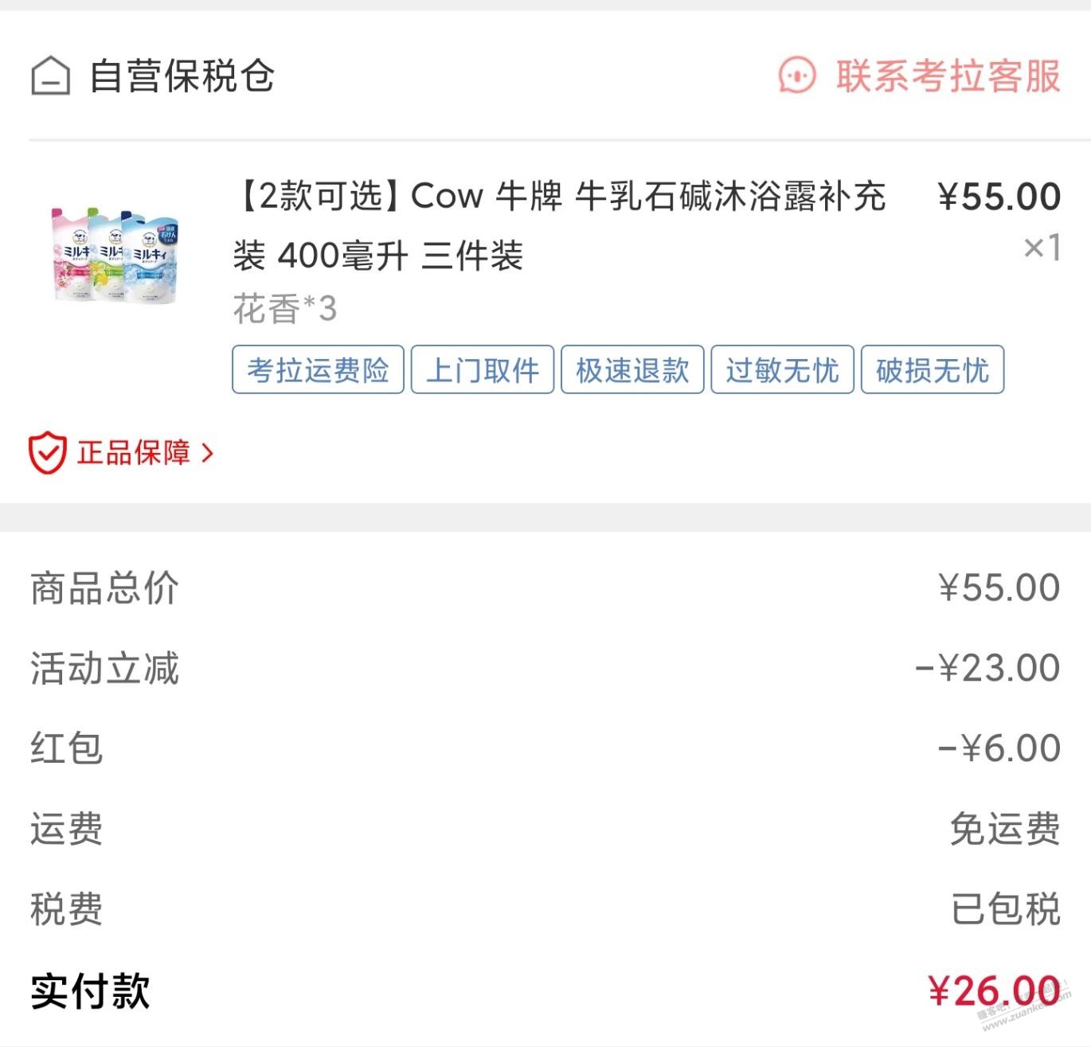Tap the 过敏无忧 tag

tap(782, 369)
